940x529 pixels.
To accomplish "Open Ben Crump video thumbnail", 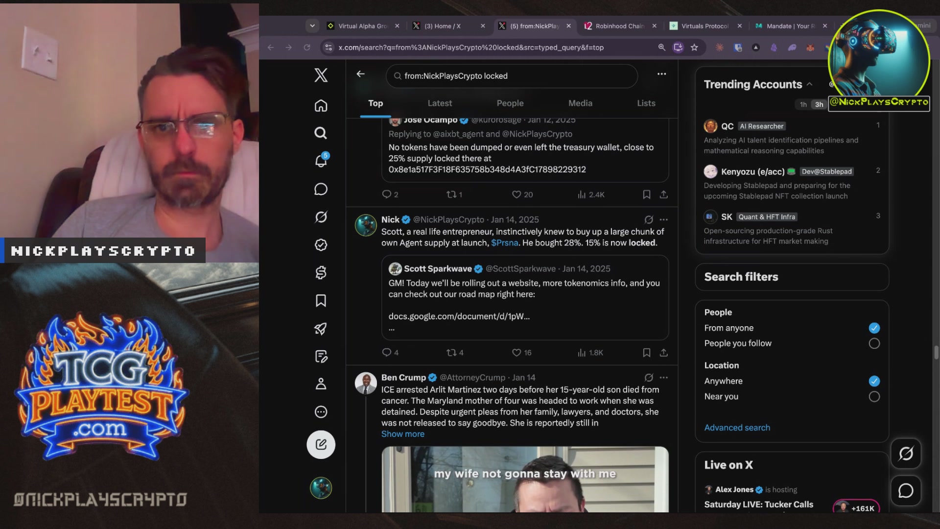I will click(525, 479).
